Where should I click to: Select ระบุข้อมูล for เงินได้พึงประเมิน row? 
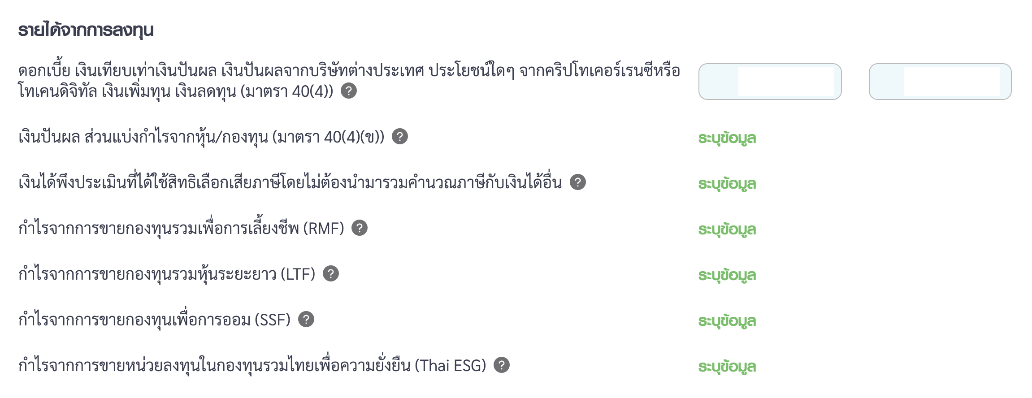coord(727,184)
